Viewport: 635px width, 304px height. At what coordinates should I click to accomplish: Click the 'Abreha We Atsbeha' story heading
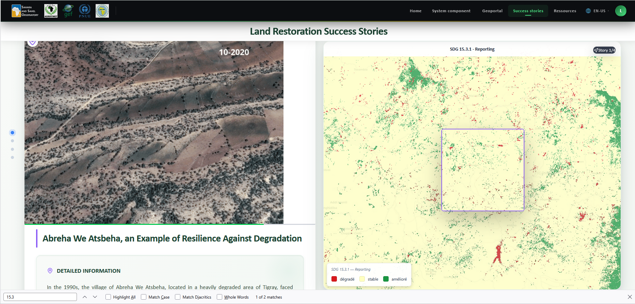coord(172,238)
